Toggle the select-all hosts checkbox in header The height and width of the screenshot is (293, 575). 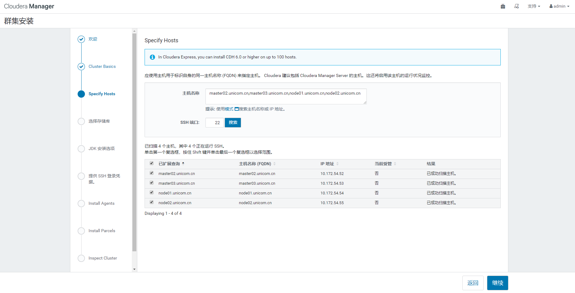152,163
